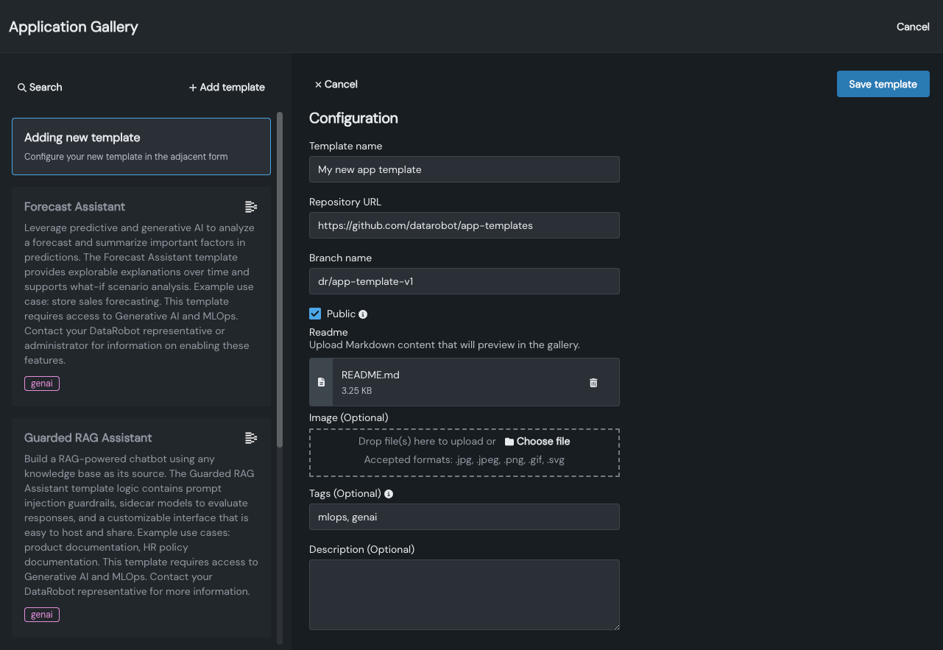Click the template icon on Guarded RAG Assistant
This screenshot has height=650, width=943.
(x=251, y=438)
